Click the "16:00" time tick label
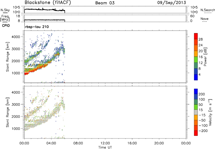This screenshot has height=149, width=215. click(x=132, y=143)
